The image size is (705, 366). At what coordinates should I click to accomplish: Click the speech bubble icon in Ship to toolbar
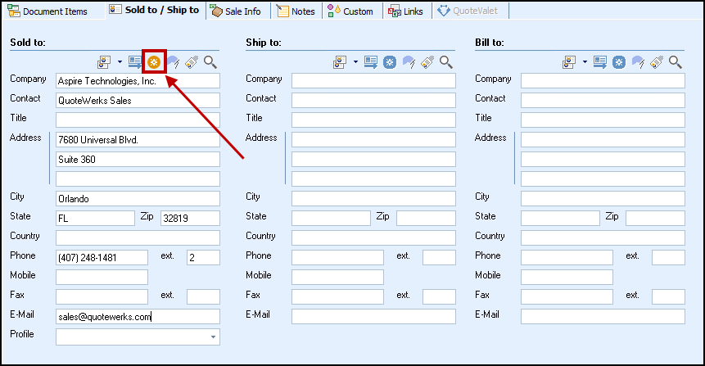coord(409,62)
